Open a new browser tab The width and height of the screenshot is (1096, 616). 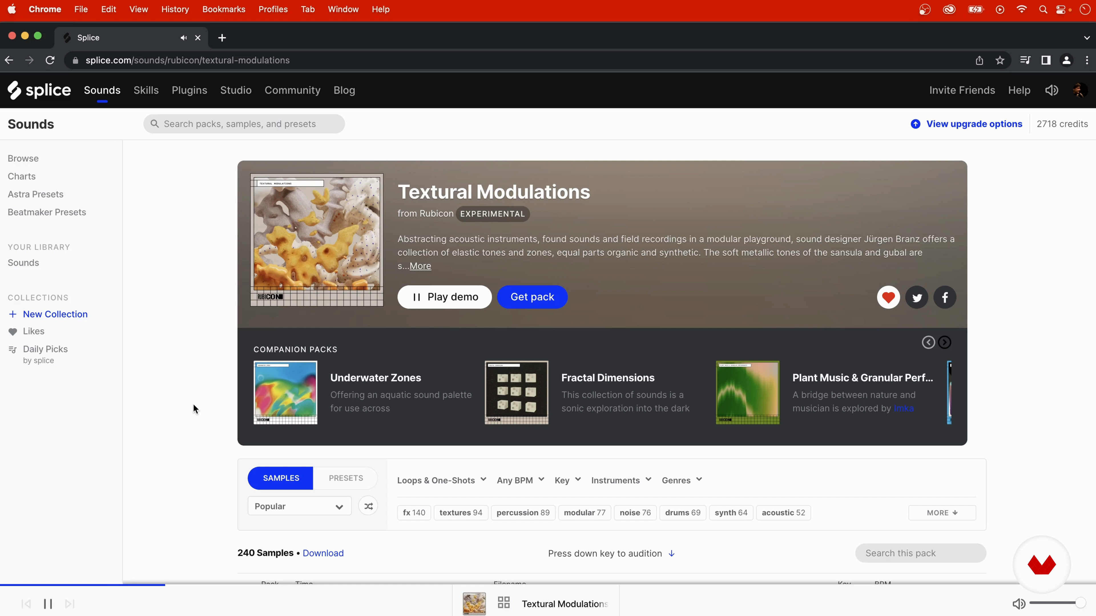point(222,38)
